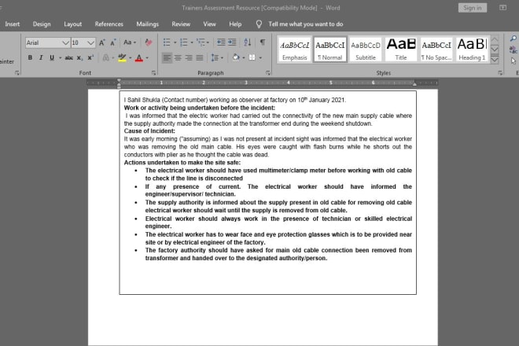Open the Insert tab
The image size is (519, 346).
(x=13, y=24)
